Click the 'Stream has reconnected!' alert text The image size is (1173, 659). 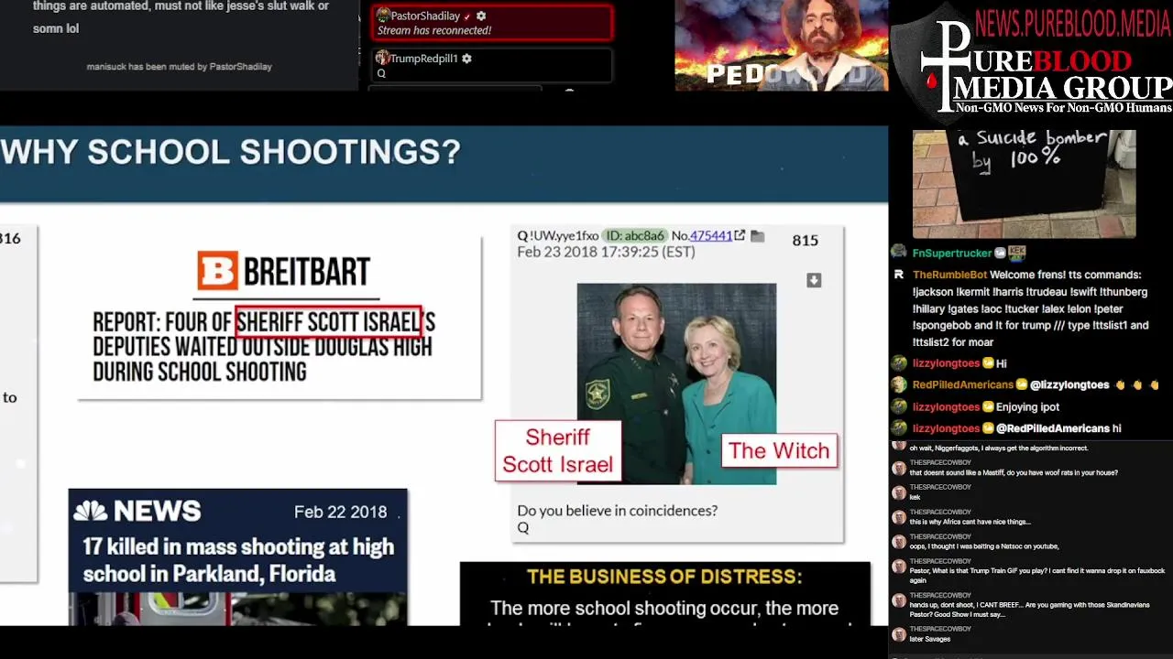point(434,30)
